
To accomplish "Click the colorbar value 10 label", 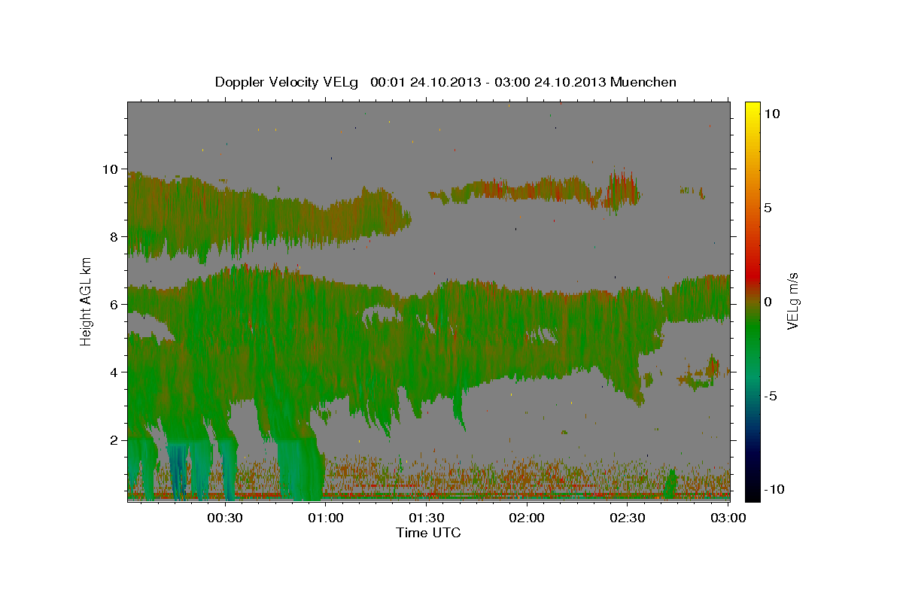I will tap(771, 113).
